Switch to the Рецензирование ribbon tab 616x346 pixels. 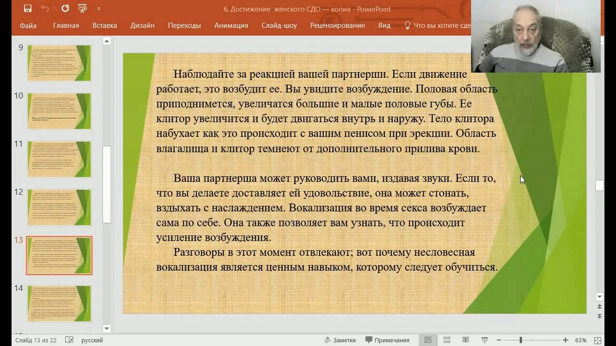(337, 25)
